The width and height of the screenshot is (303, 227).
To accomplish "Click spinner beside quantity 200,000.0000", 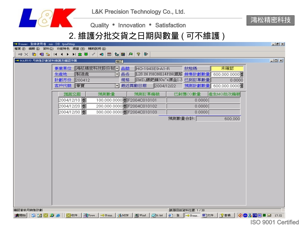I will pos(125,106).
